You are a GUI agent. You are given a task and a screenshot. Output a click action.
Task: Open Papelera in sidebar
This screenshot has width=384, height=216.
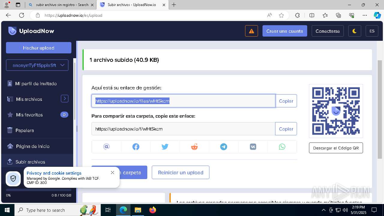(25, 130)
